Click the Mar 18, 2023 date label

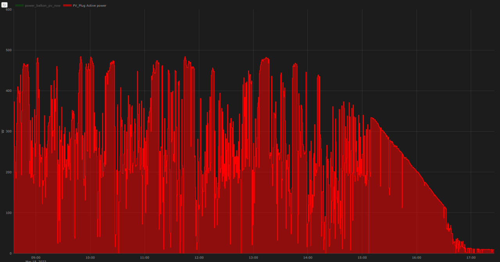click(x=36, y=261)
